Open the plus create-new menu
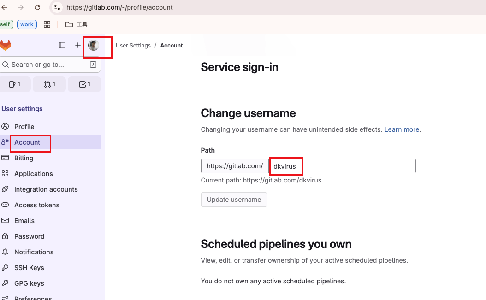 (x=78, y=45)
